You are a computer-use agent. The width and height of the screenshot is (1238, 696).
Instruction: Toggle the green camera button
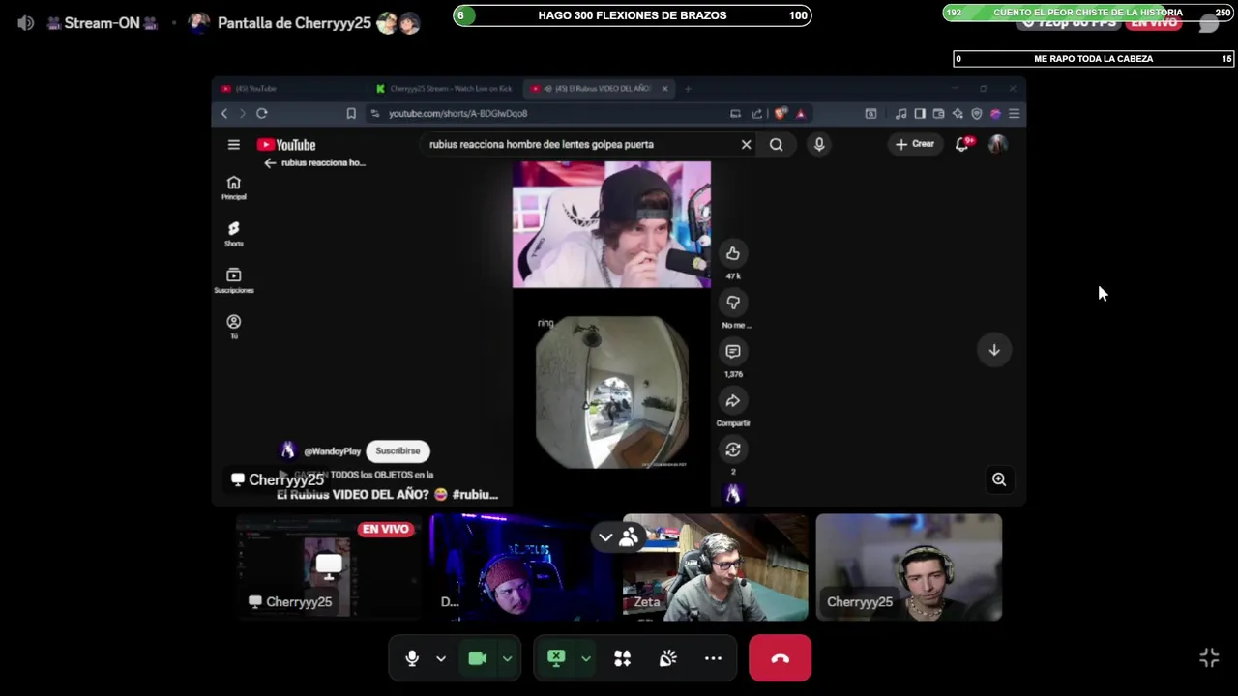pyautogui.click(x=477, y=658)
